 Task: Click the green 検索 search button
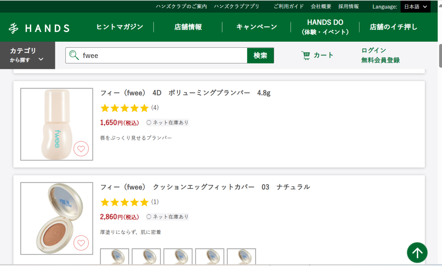coord(260,55)
